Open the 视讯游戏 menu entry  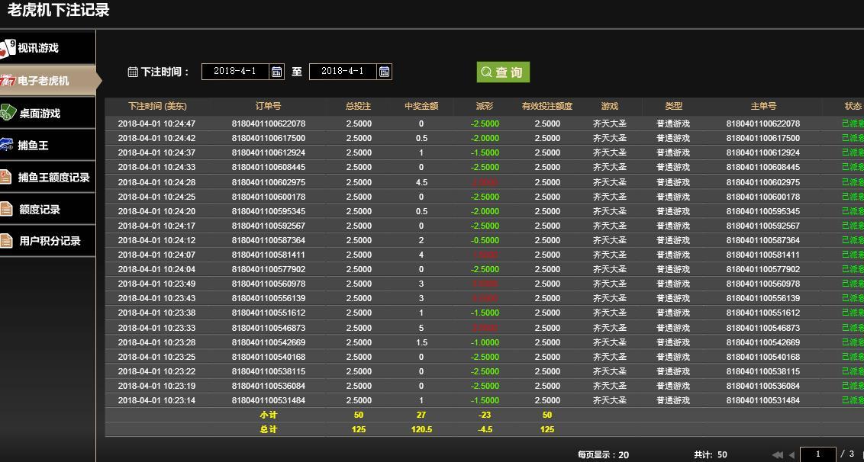[x=46, y=47]
